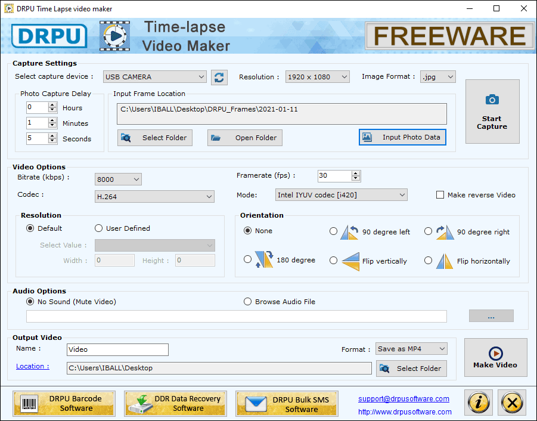Click the audio browse ellipsis button
537x421 pixels.
(491, 316)
